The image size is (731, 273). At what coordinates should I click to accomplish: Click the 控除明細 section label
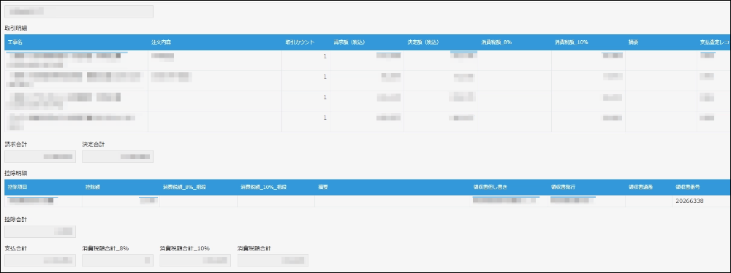click(16, 173)
